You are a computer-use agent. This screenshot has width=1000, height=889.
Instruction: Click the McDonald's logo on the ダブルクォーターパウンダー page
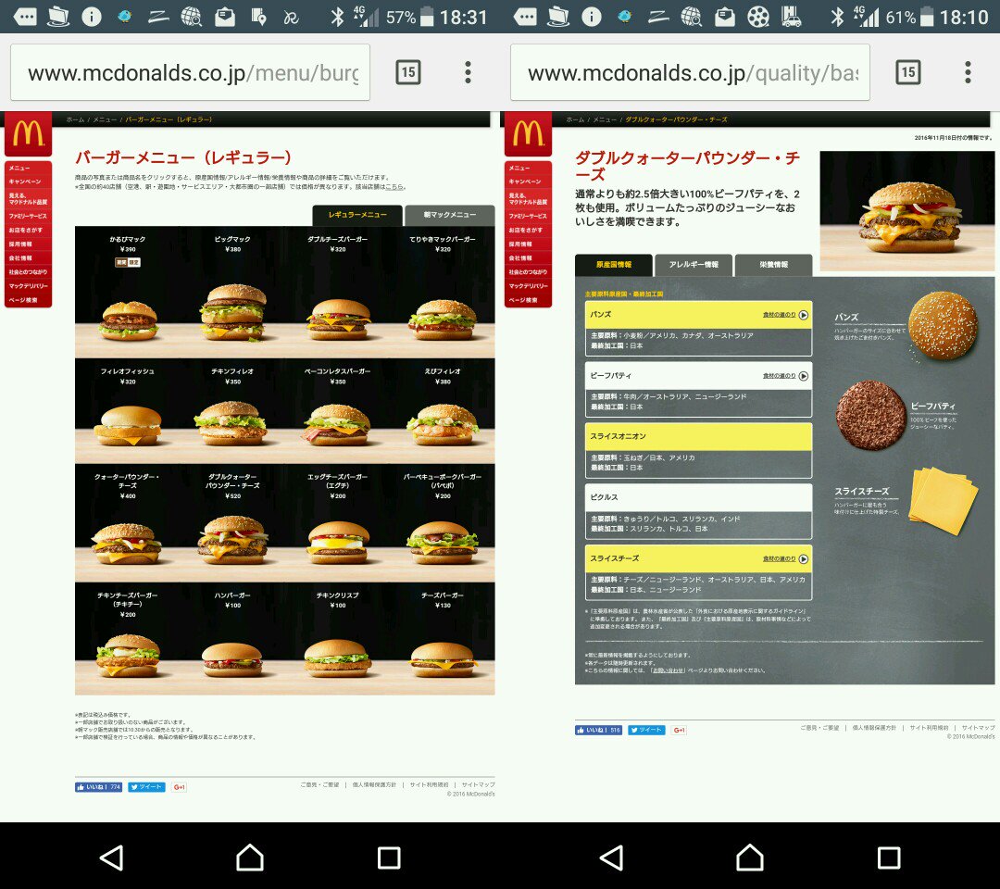[x=528, y=134]
